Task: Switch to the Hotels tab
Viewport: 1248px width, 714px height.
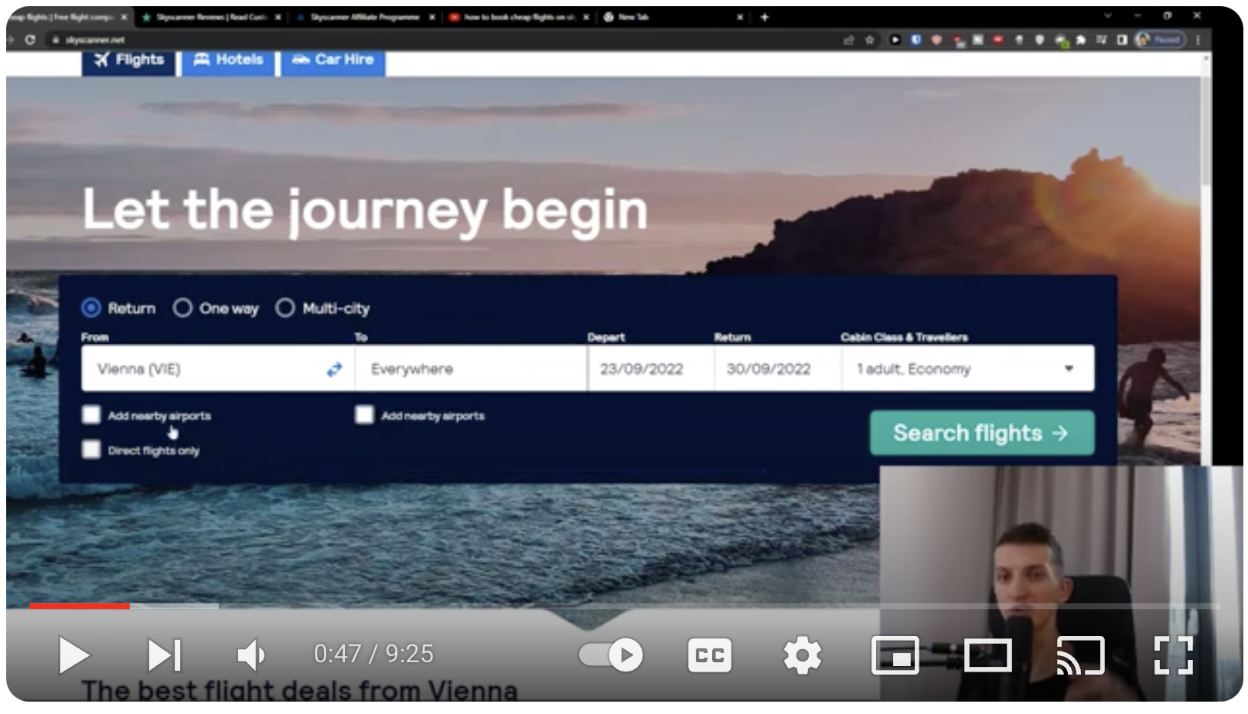Action: point(228,60)
